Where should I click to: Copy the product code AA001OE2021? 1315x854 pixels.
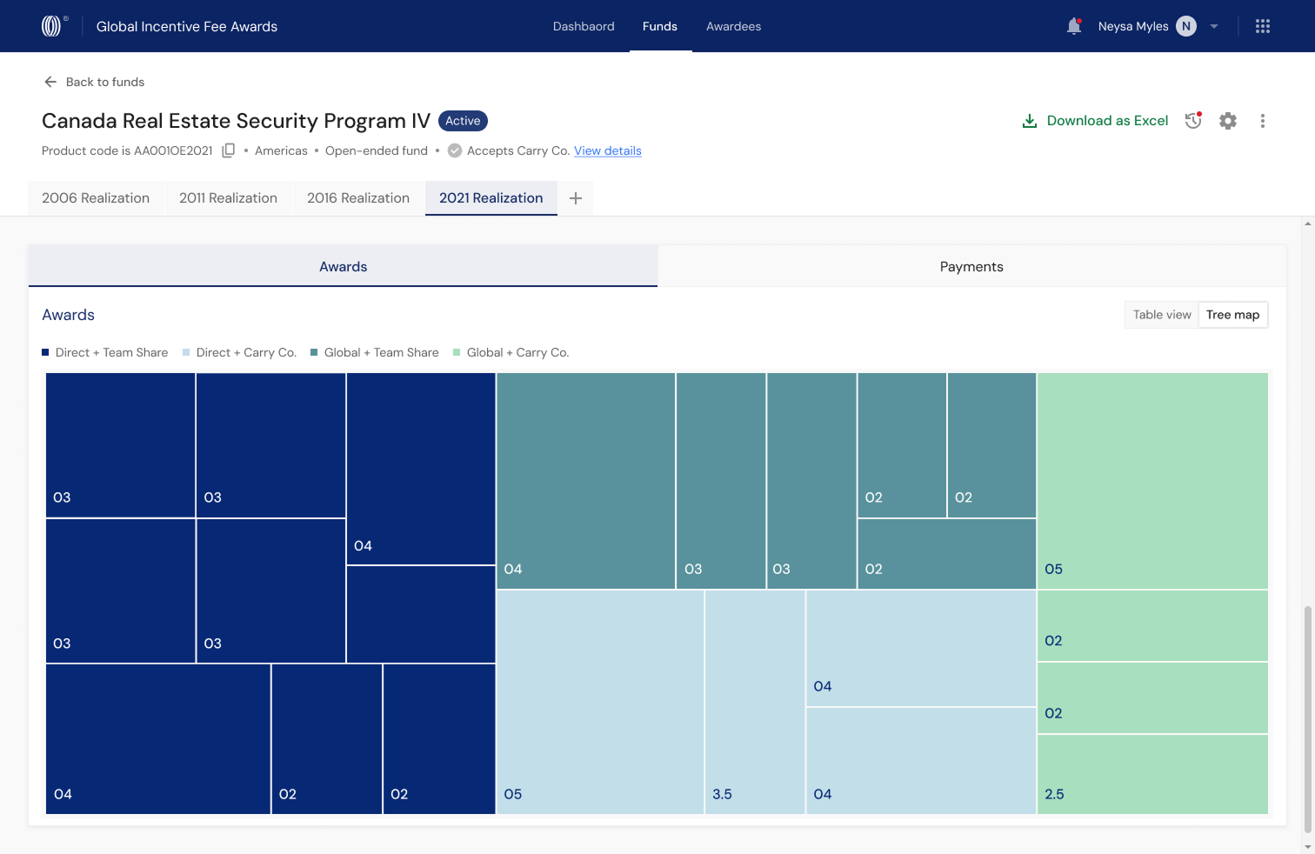[x=228, y=150]
